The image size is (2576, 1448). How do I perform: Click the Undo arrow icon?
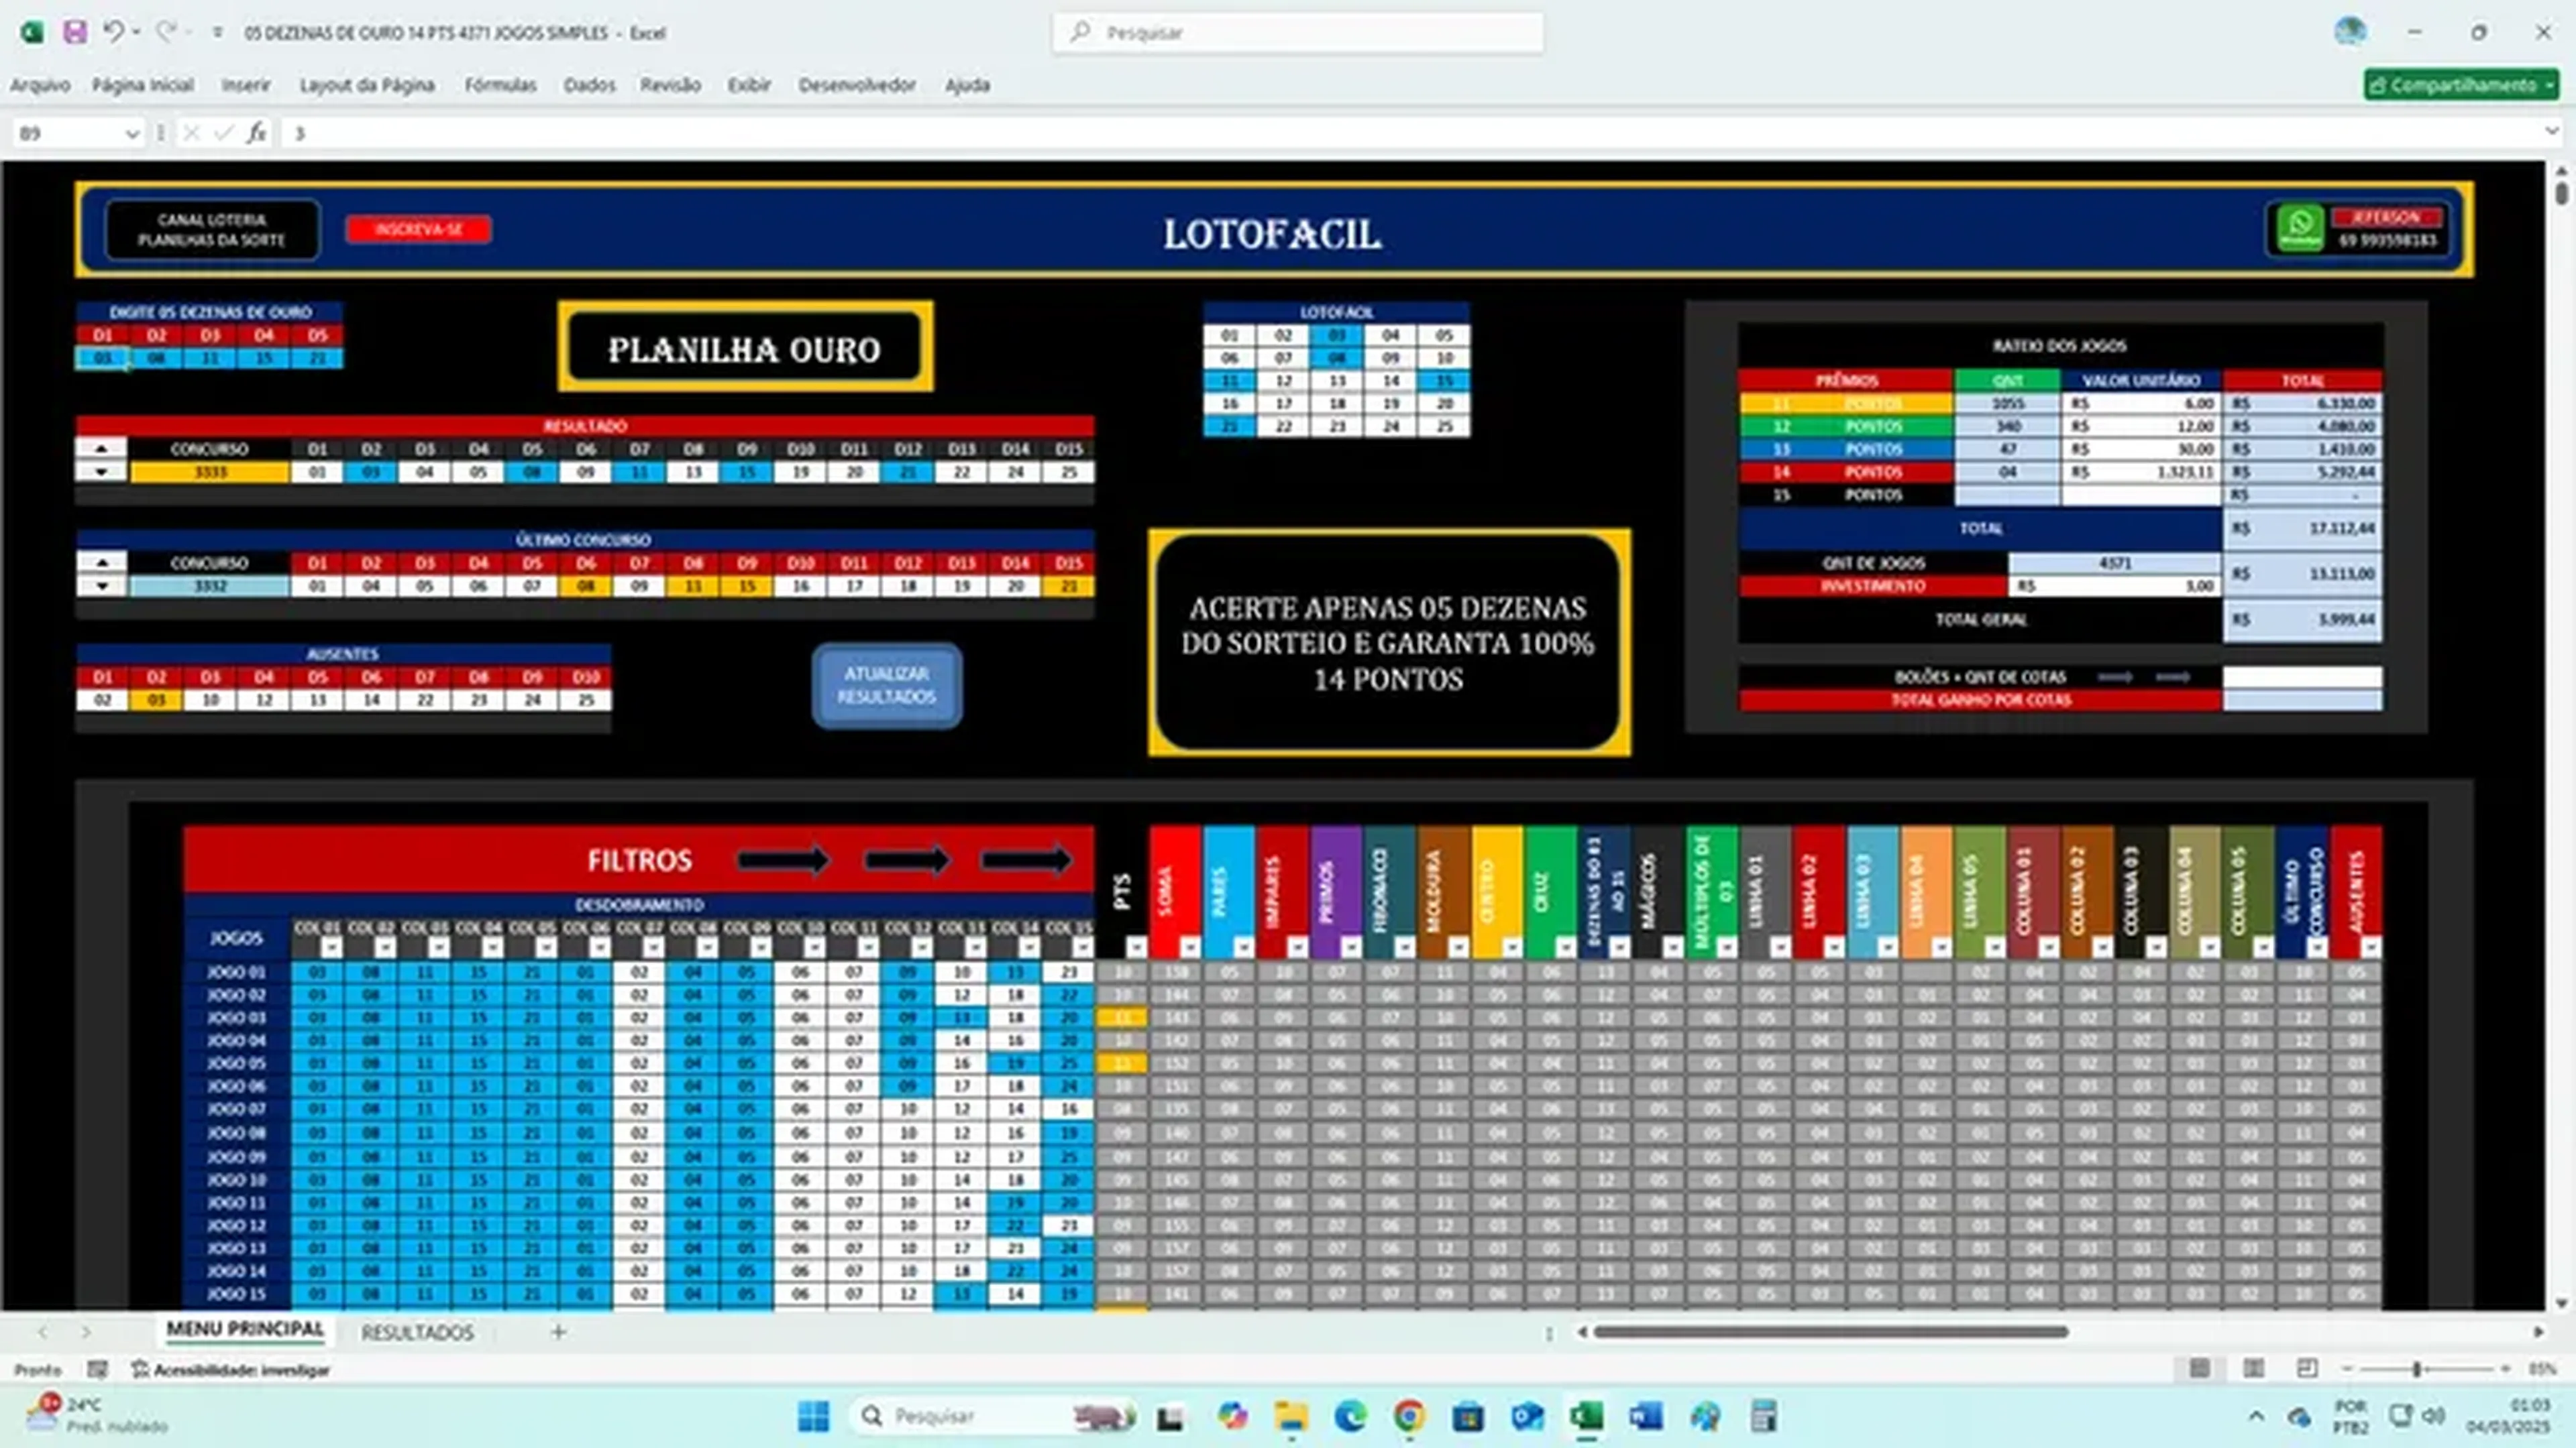tap(113, 32)
